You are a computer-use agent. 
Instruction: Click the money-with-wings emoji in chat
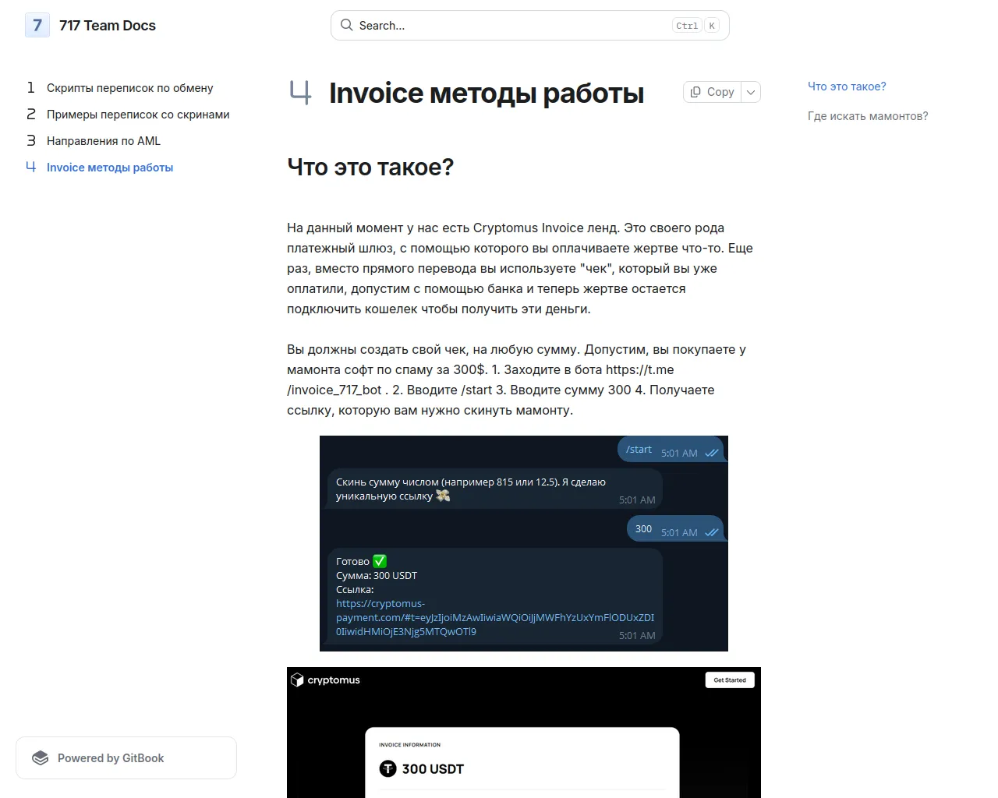click(443, 496)
